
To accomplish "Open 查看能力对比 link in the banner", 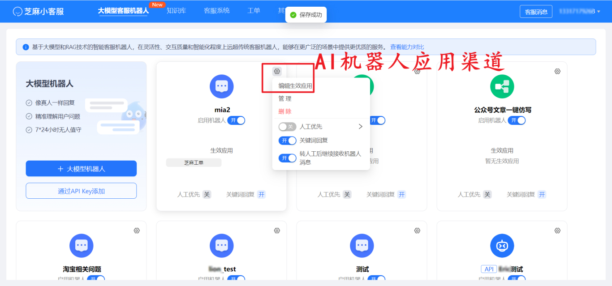I will click(407, 47).
